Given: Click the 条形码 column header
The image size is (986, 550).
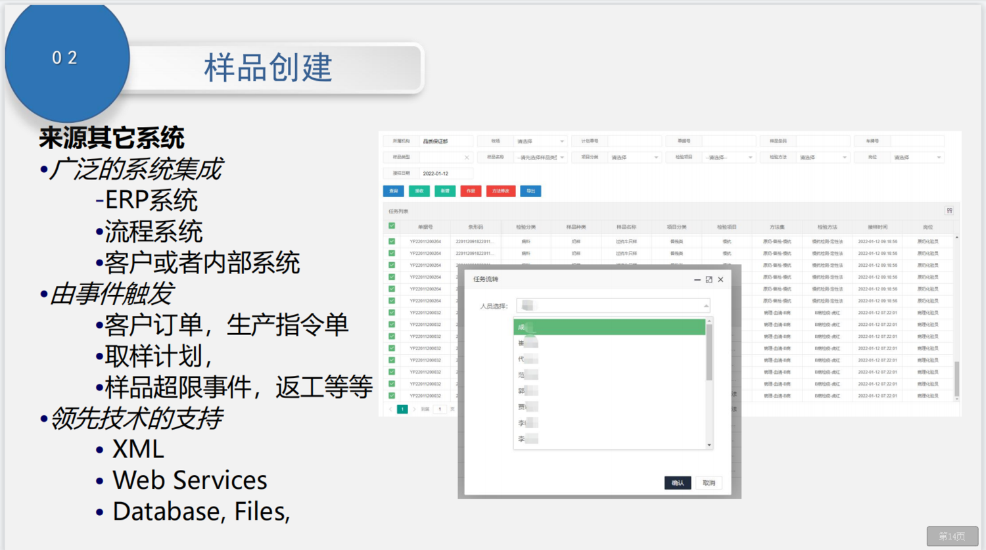Looking at the screenshot, I should click(x=475, y=227).
